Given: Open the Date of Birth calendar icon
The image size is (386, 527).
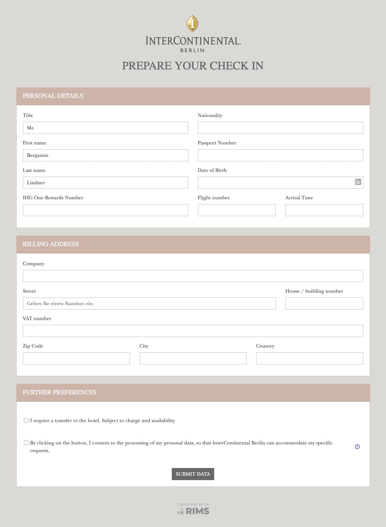Looking at the screenshot, I should (358, 182).
